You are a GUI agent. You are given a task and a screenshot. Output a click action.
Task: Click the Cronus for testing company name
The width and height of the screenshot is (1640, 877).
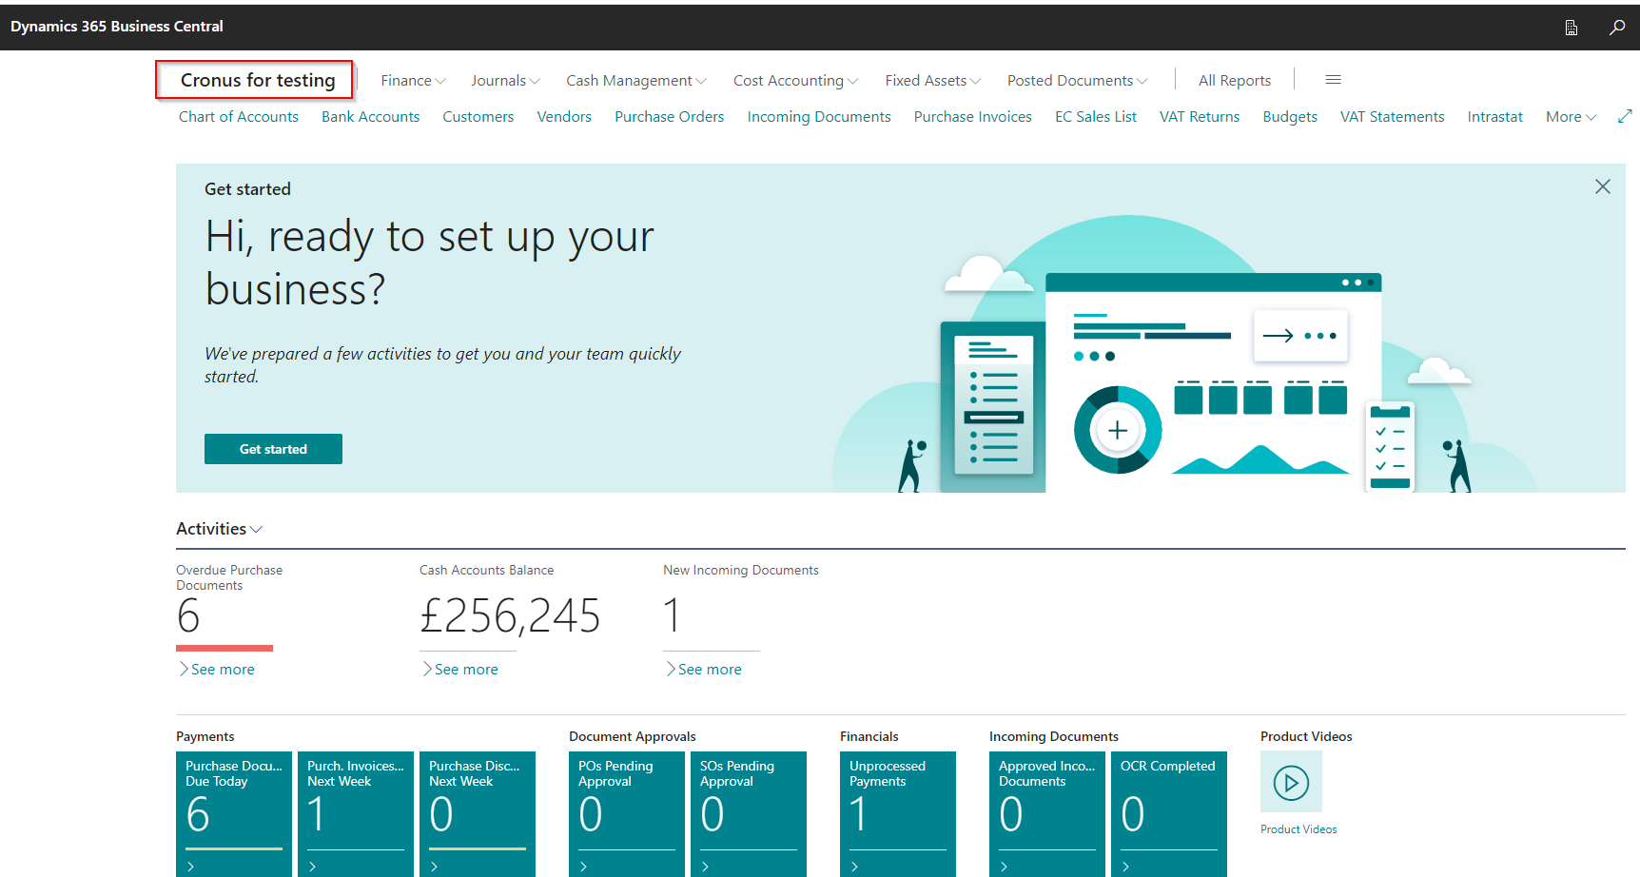click(x=258, y=81)
